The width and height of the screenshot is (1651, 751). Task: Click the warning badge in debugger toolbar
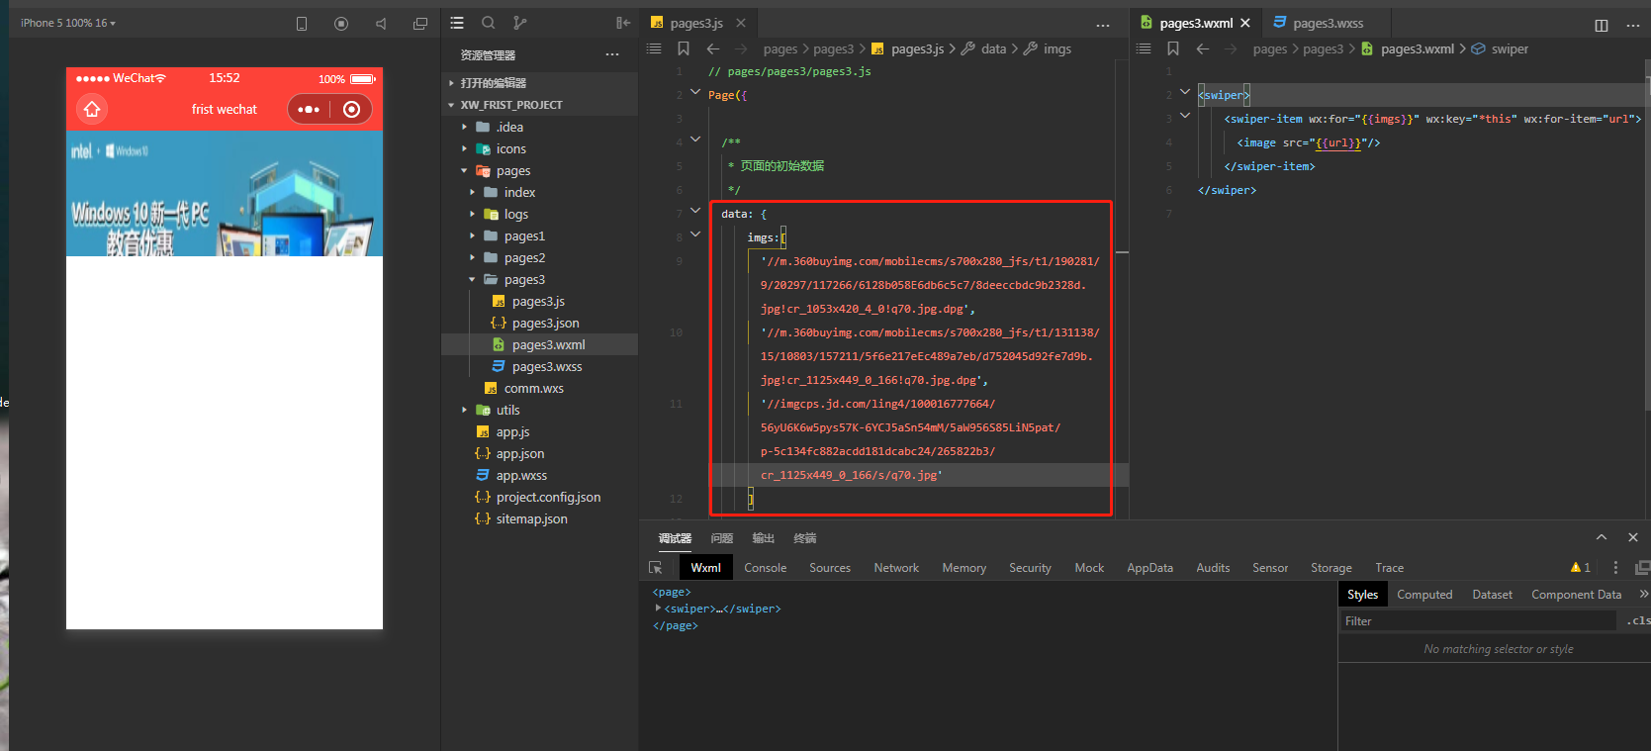[x=1580, y=568]
